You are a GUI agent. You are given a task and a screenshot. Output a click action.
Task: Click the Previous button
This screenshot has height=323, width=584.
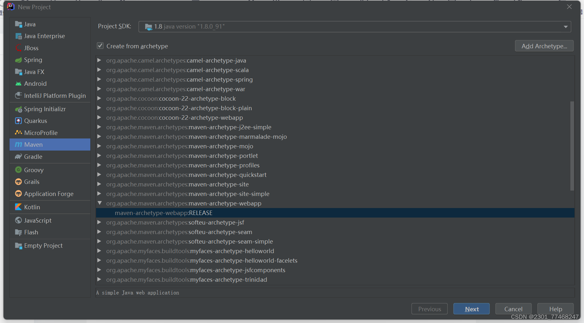point(429,309)
